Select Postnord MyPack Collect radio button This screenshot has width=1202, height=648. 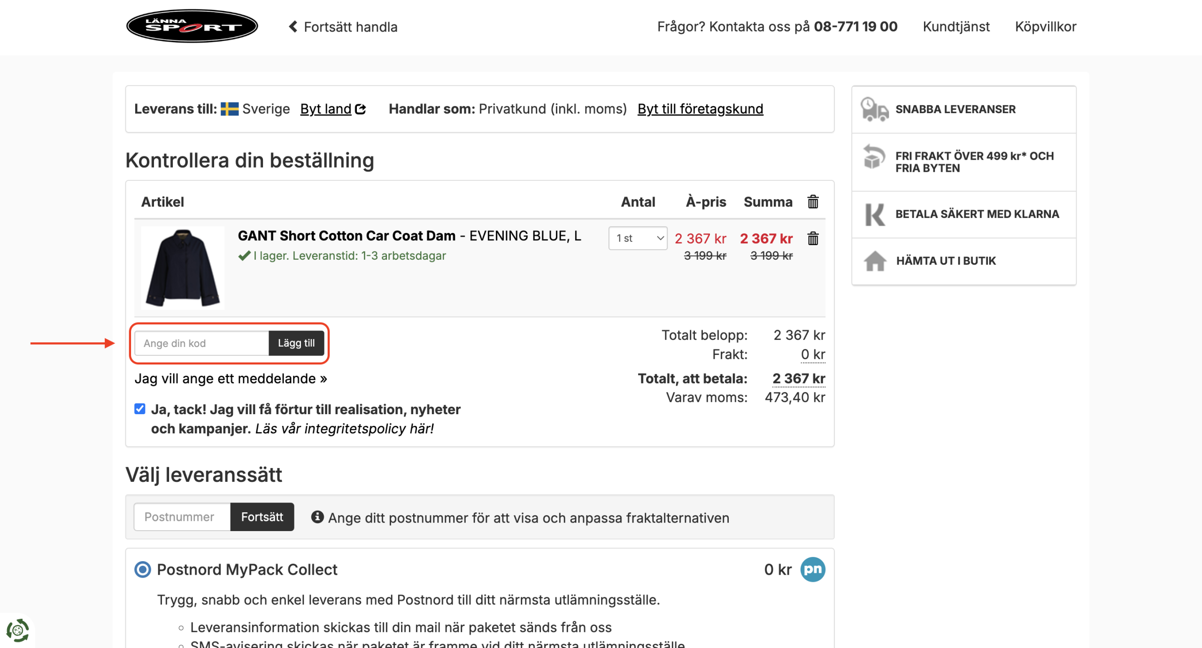(143, 570)
